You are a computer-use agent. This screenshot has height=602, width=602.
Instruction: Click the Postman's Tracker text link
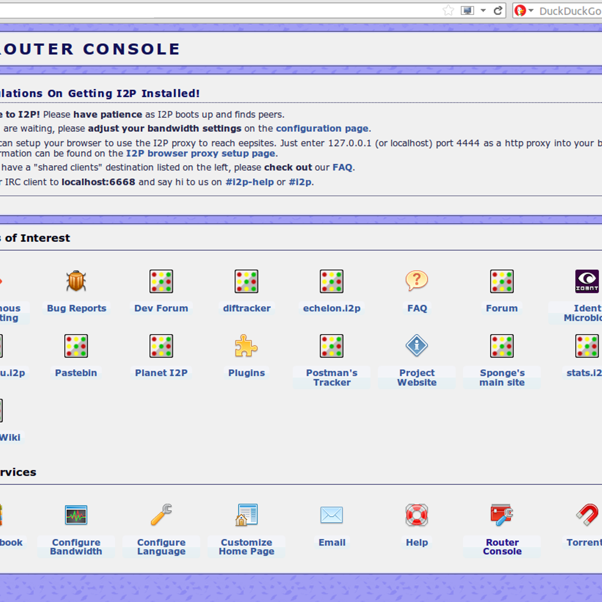(332, 378)
